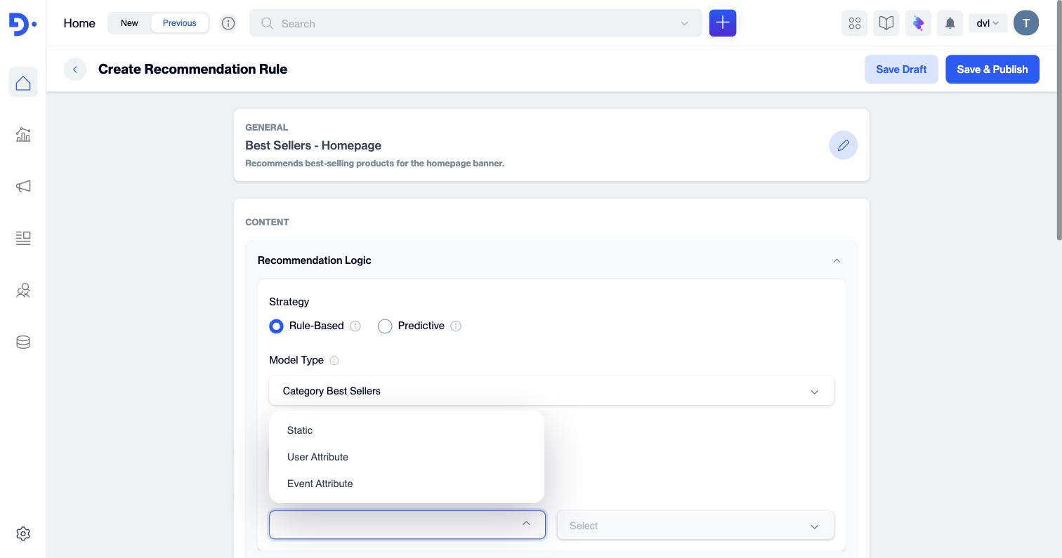Click the Strategy label
This screenshot has width=1062, height=558.
[x=289, y=302]
